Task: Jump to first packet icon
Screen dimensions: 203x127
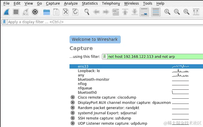Action: [125, 12]
